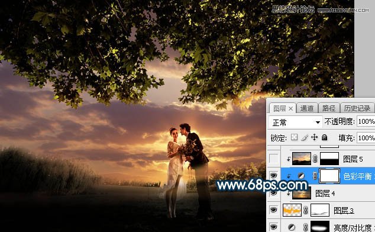
Task: Switch to the 历史记录 tab
Action: pos(357,108)
